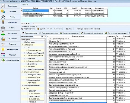Click the eraser icon next to search field
130x103 pixels.
tap(45, 37)
